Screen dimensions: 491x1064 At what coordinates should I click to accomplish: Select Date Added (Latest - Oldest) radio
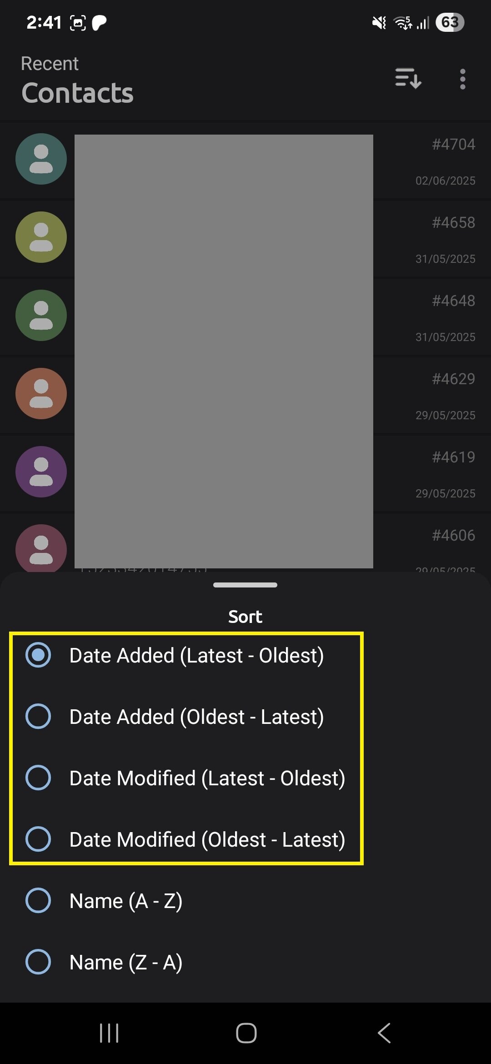pos(38,655)
